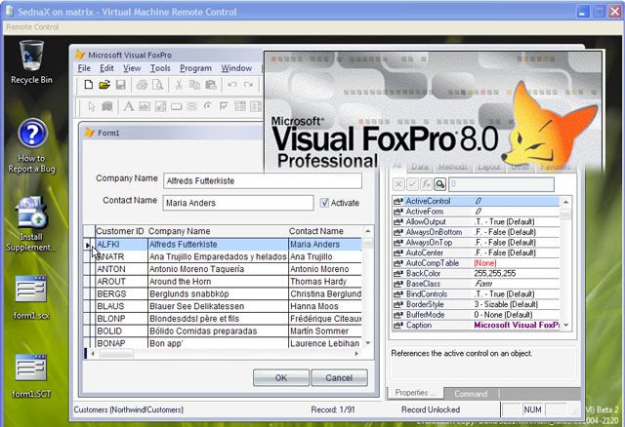
Task: Click the View Classes books icon
Action: [107, 106]
